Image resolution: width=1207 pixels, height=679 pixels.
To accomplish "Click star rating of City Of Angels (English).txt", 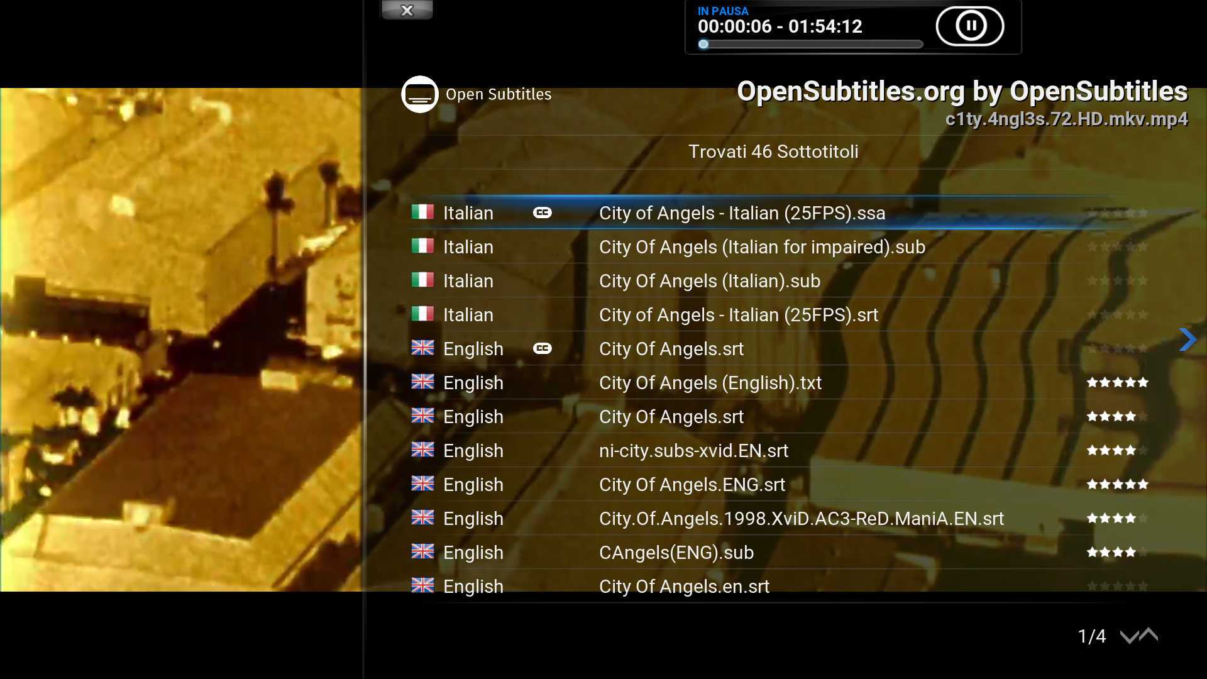I will (x=1118, y=382).
